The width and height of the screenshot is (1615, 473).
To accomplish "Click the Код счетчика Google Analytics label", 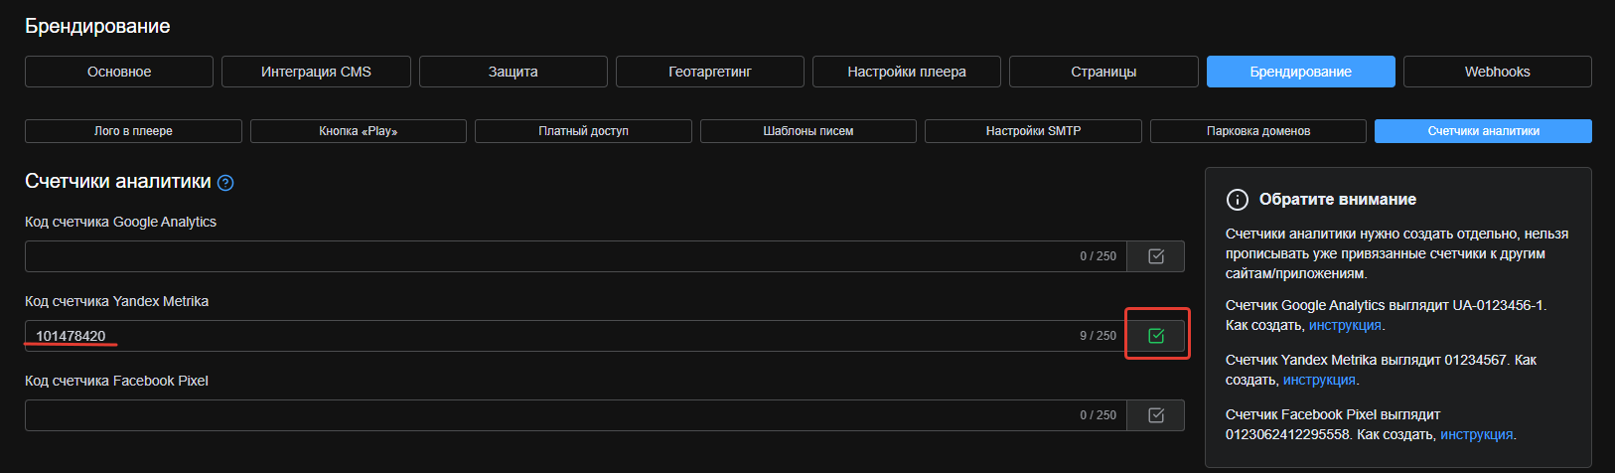I will (x=120, y=222).
